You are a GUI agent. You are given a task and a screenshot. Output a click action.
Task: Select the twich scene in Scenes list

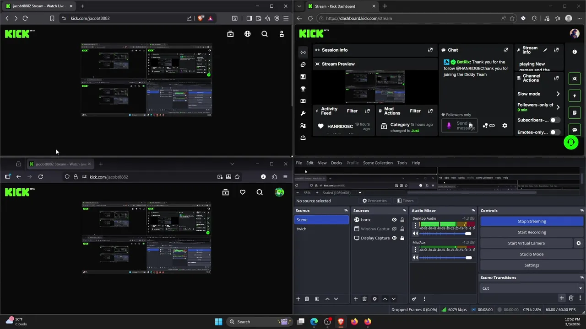click(322, 229)
